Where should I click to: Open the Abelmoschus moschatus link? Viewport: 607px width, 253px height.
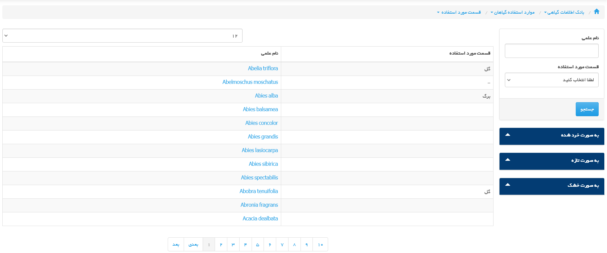[250, 82]
